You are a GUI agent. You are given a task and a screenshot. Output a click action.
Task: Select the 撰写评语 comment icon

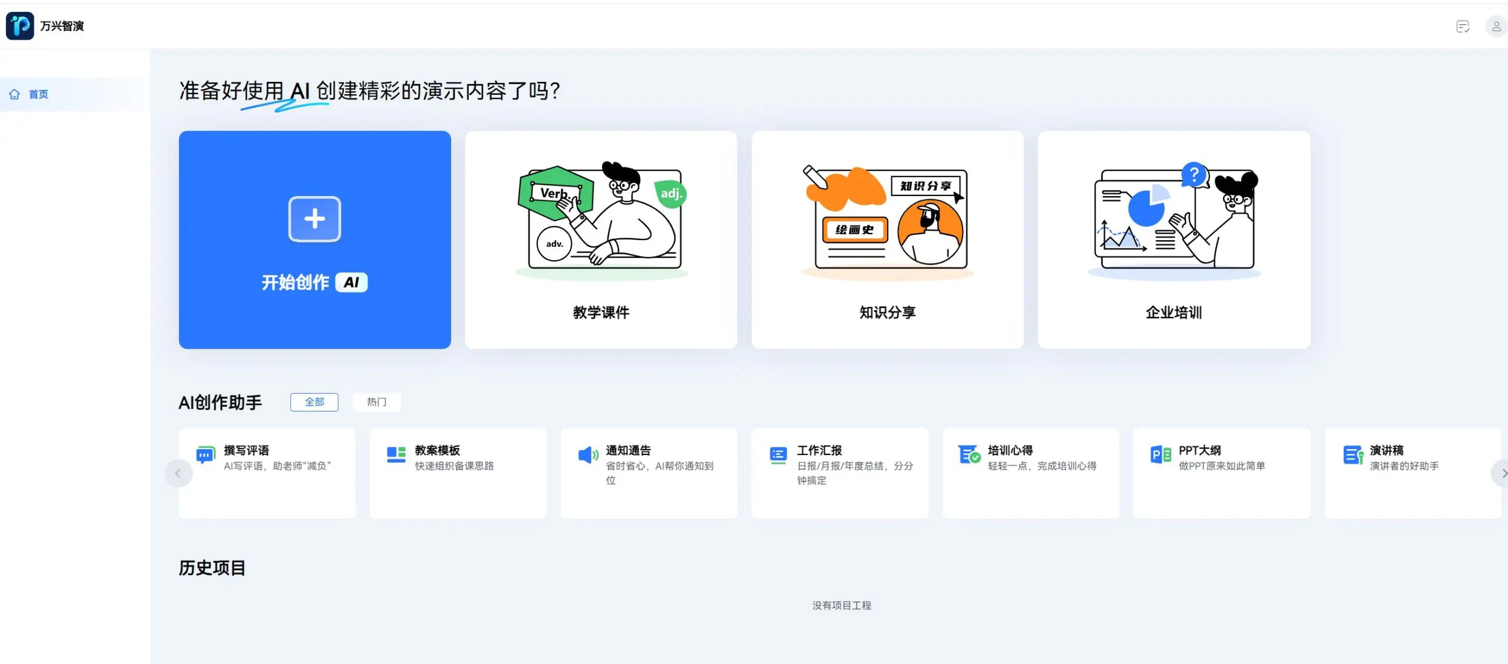[204, 454]
